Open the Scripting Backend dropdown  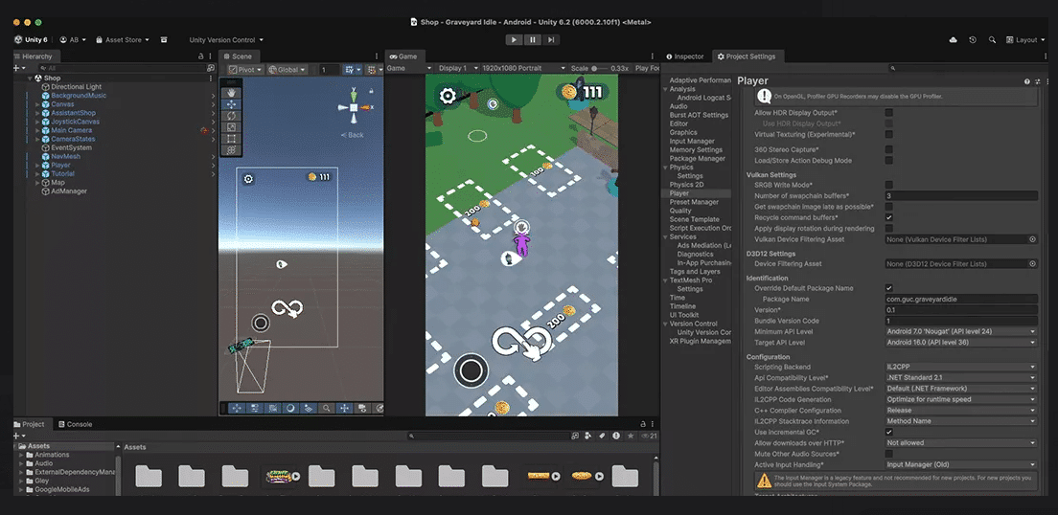pyautogui.click(x=961, y=367)
